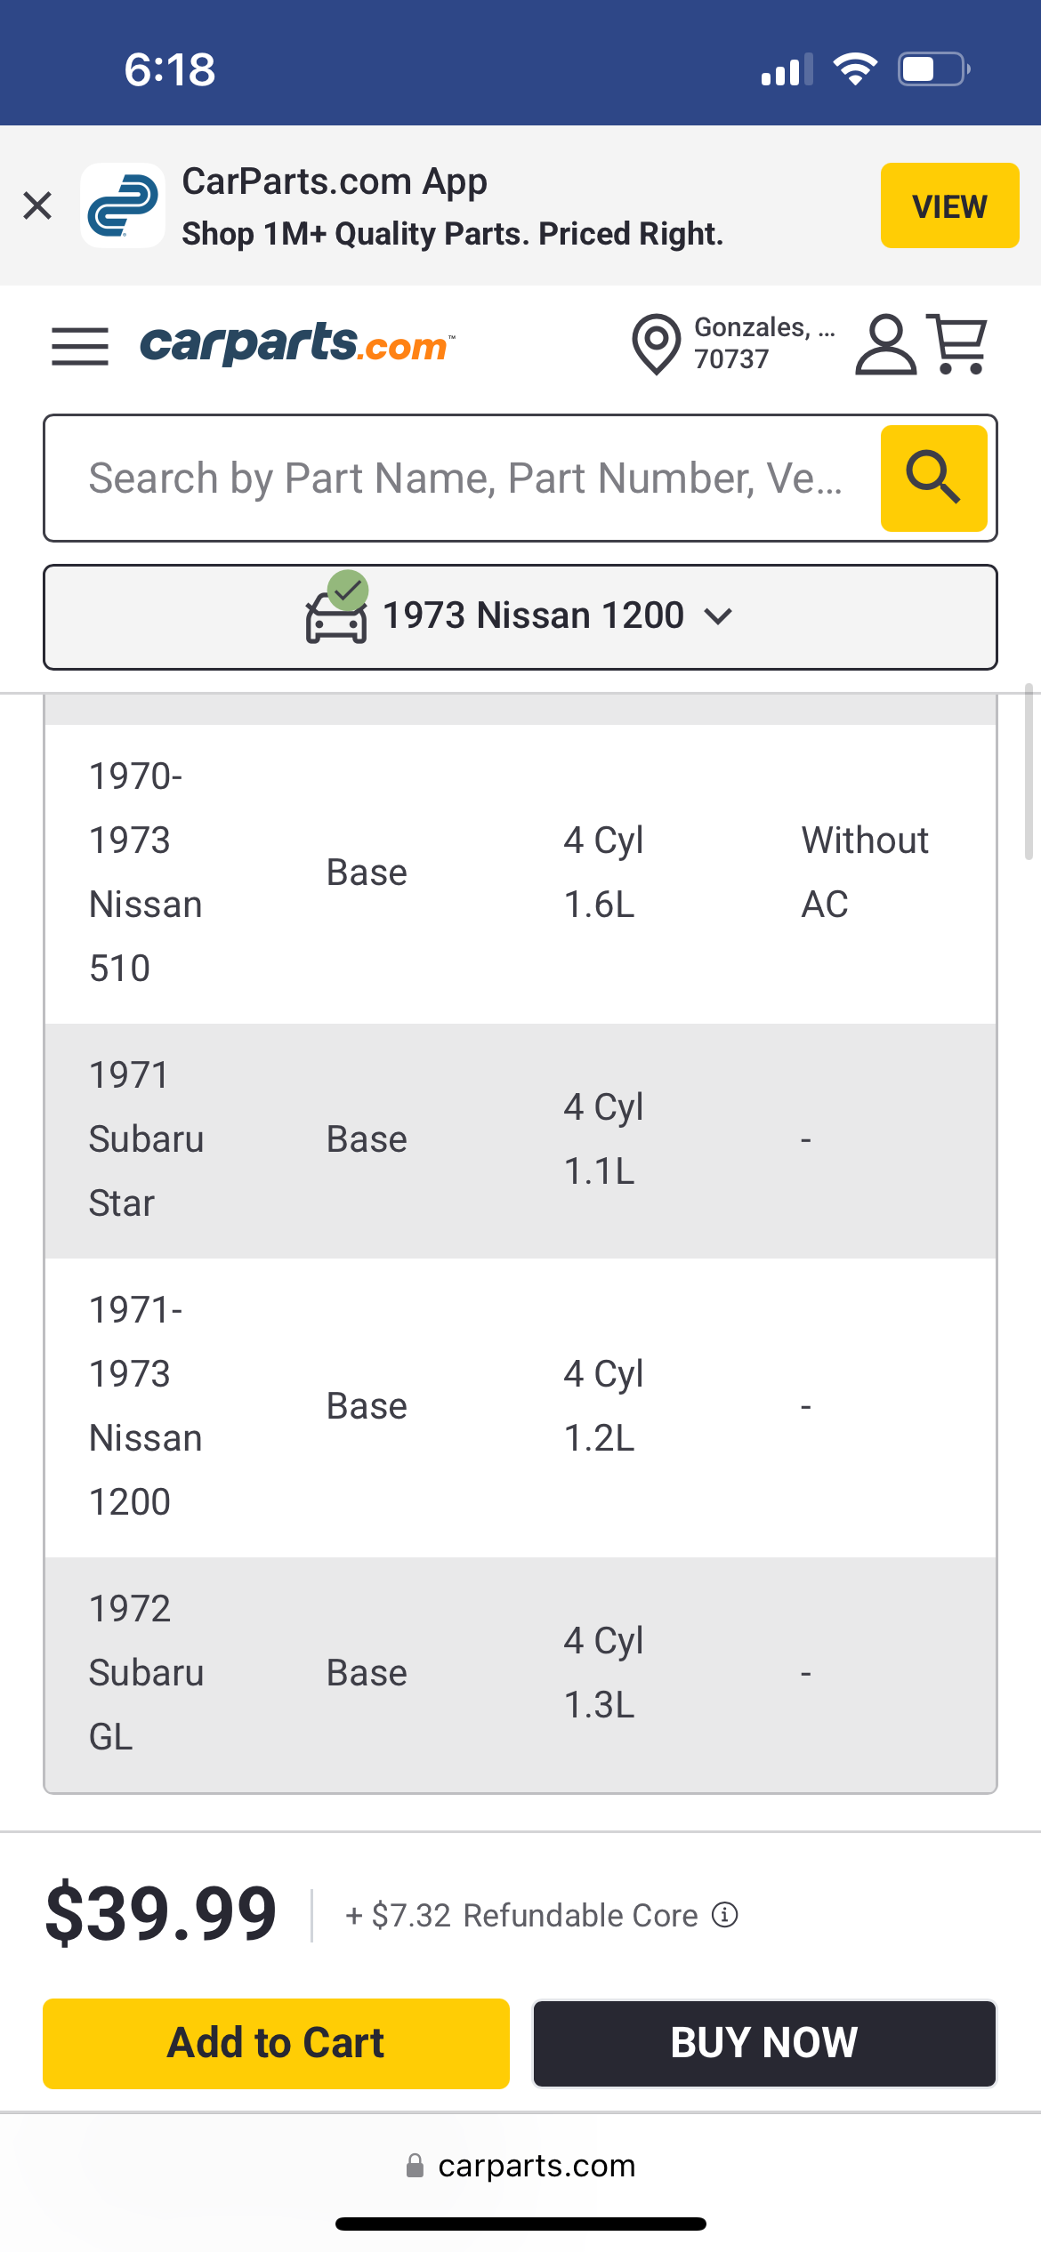Show Refundable Core info tooltip

tap(725, 1914)
